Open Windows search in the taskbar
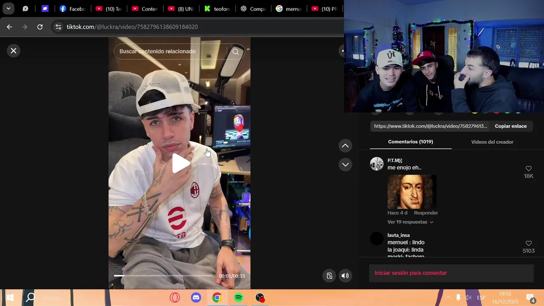Image resolution: width=544 pixels, height=306 pixels. 30,298
